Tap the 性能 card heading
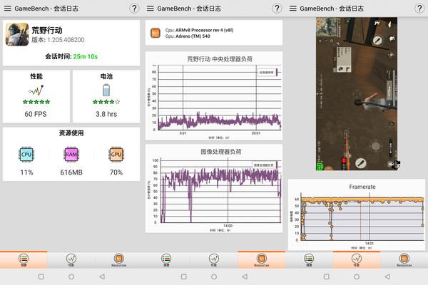The width and height of the screenshot is (428, 285). [x=36, y=76]
